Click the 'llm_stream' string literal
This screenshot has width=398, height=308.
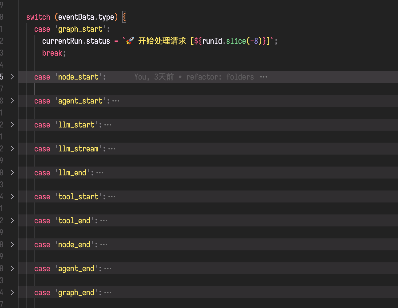[78, 149]
